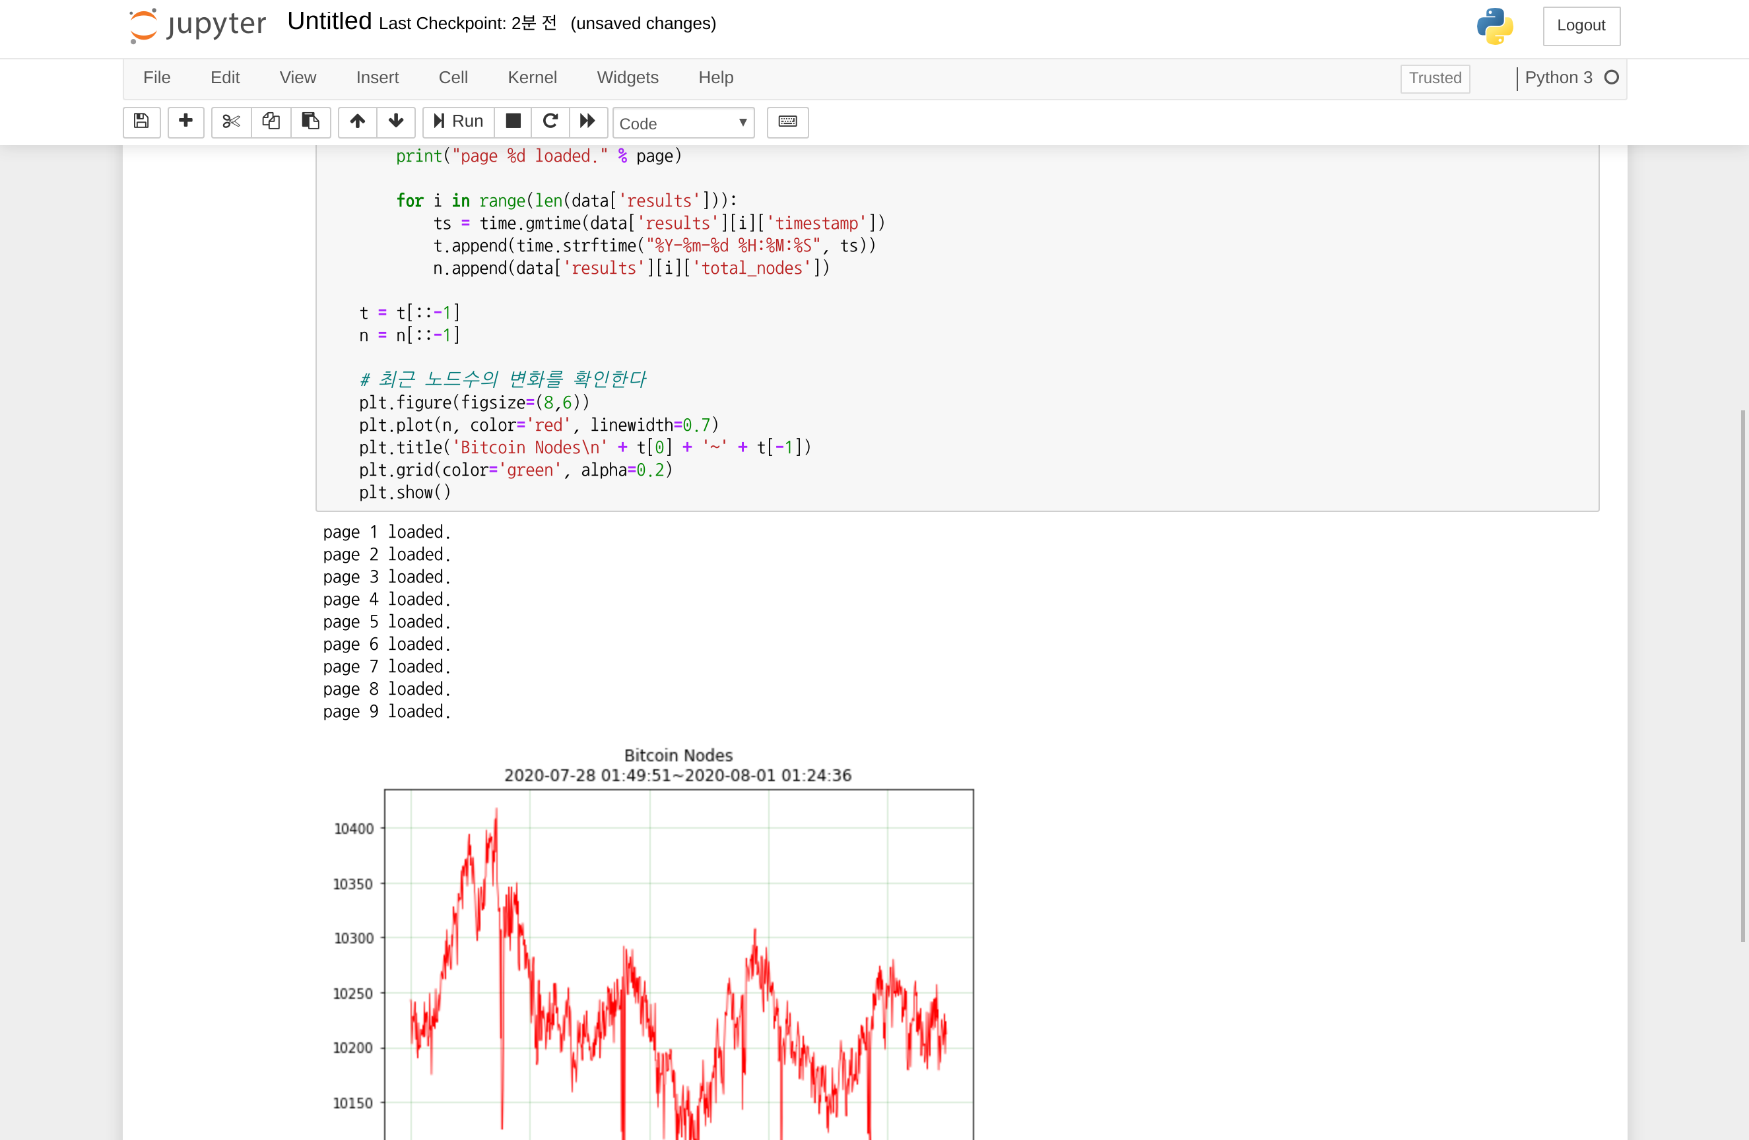1749x1140 pixels.
Task: Restart the kernel with the circular arrow
Action: (x=550, y=121)
